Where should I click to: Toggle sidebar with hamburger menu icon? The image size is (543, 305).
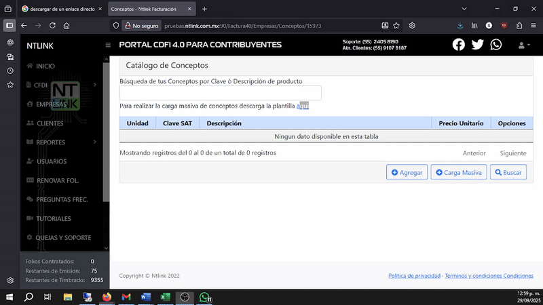(x=108, y=45)
